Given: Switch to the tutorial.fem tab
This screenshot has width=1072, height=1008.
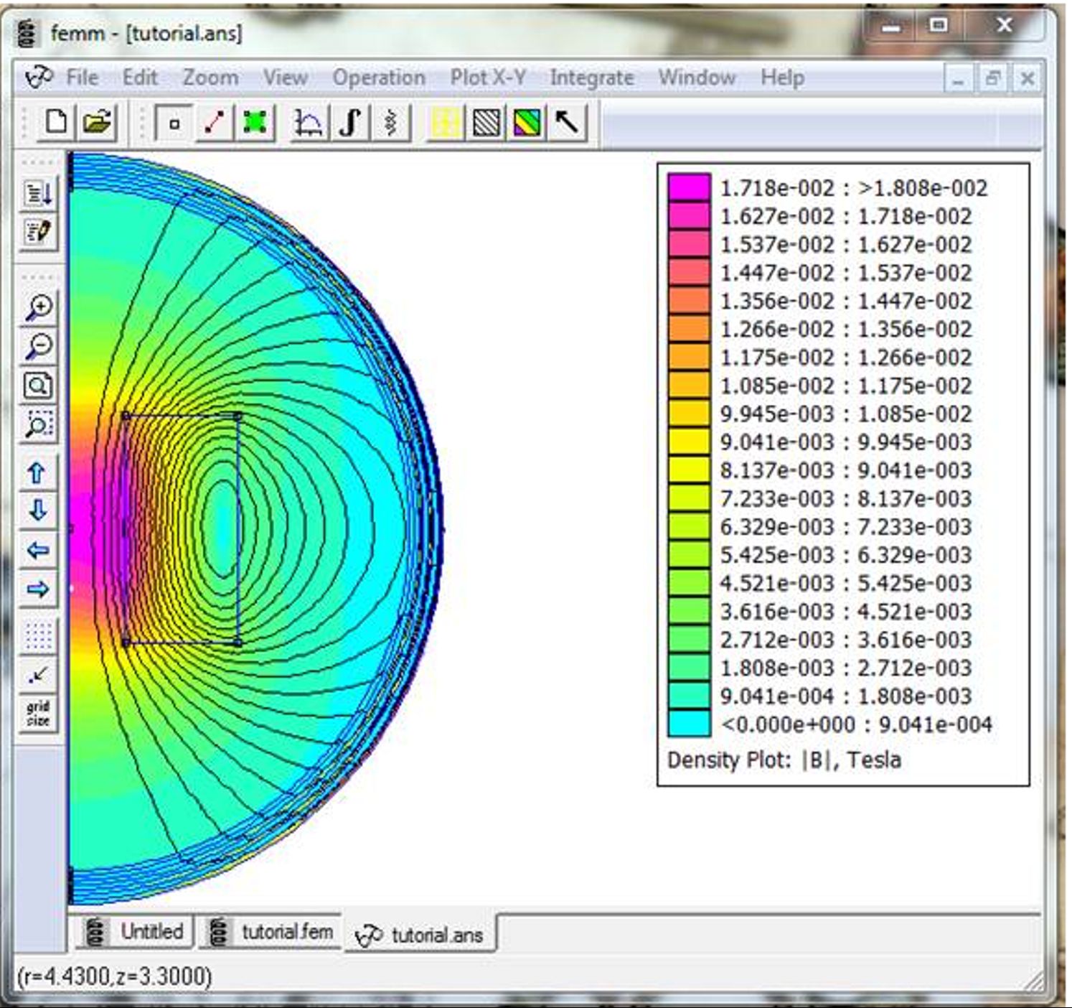Looking at the screenshot, I should point(273,932).
